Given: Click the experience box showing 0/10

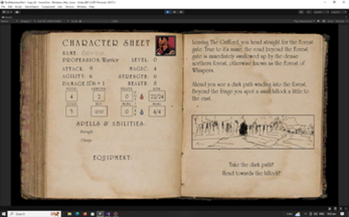Looking at the screenshot, I should pos(99,112).
